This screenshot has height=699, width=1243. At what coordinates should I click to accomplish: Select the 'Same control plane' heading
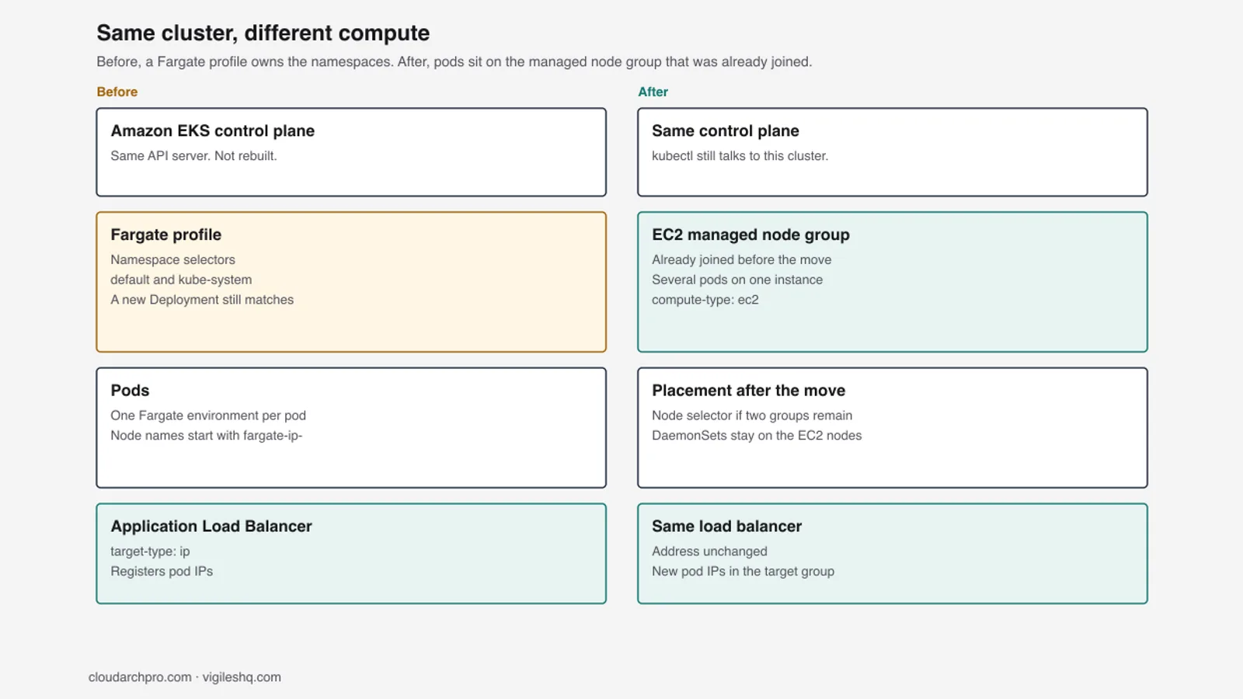tap(725, 130)
